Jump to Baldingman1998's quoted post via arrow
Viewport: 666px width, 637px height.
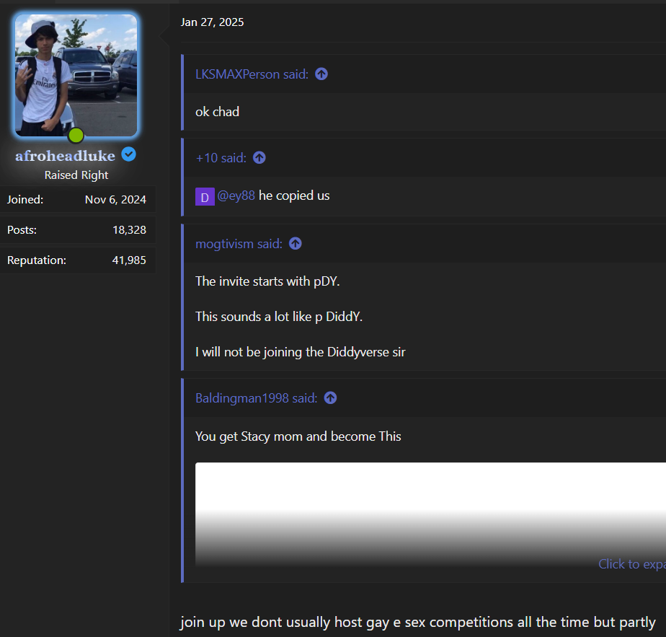point(330,398)
